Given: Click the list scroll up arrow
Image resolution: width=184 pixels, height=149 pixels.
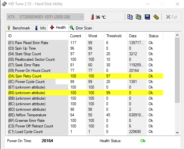Looking at the screenshot, I should click(x=177, y=35).
